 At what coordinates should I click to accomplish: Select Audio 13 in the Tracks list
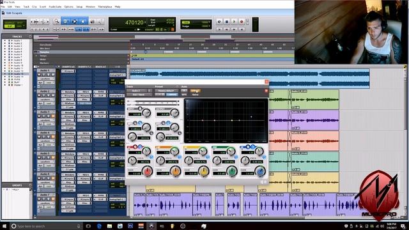click(19, 74)
